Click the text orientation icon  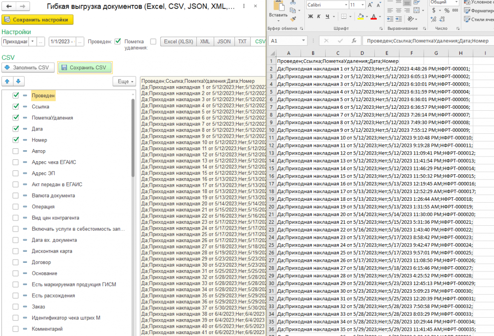(x=411, y=19)
